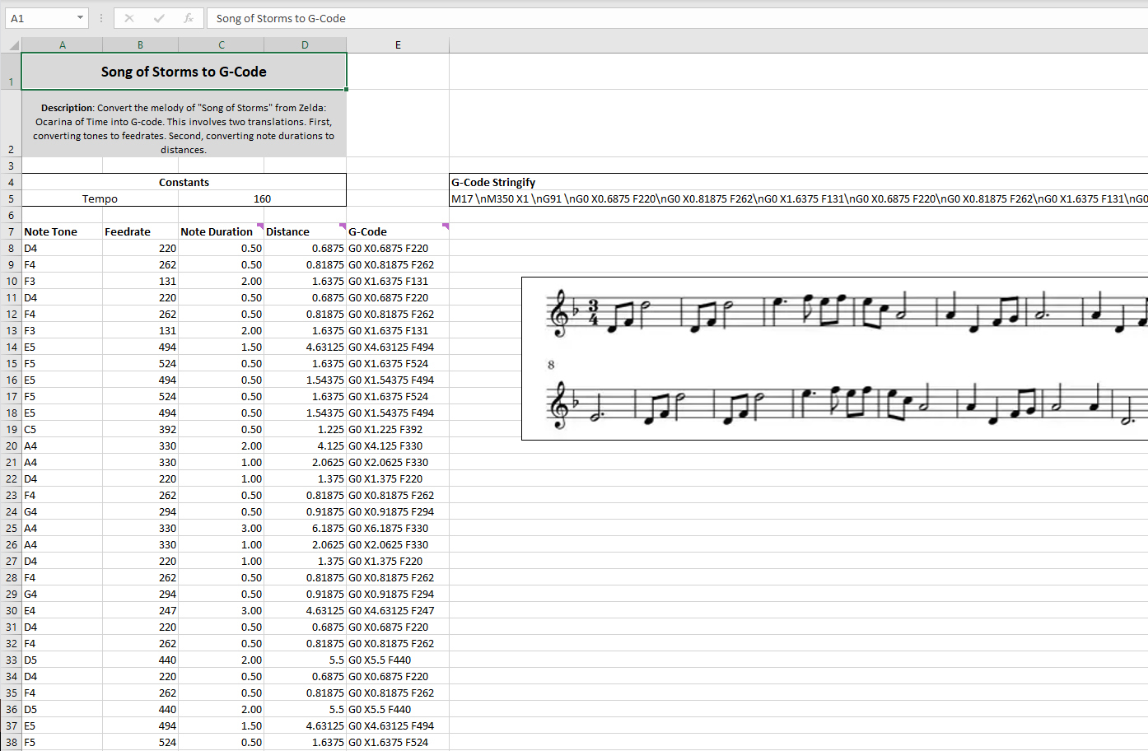Click inside the Name Box showing A1
This screenshot has width=1148, height=751.
point(41,17)
